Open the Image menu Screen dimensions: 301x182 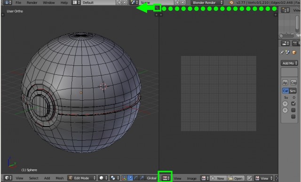tap(191, 178)
